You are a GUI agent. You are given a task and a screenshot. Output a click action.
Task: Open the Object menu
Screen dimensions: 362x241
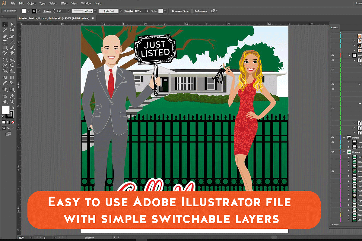(x=31, y=3)
